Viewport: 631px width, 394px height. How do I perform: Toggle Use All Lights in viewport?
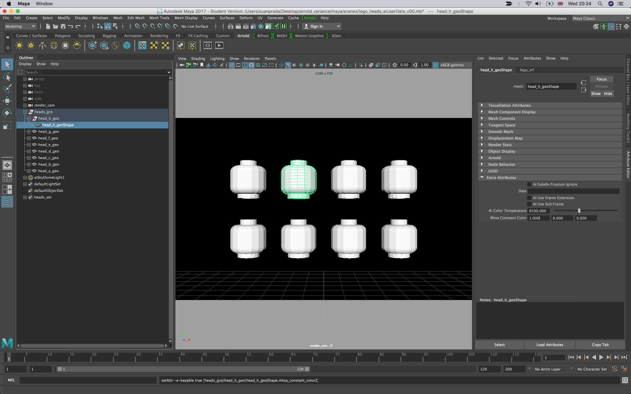click(314, 65)
